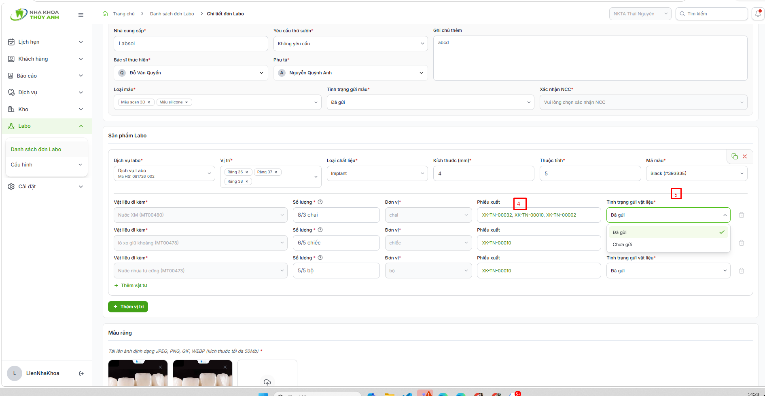Select the Đã gửi option in open list
The width and height of the screenshot is (765, 396).
click(668, 232)
